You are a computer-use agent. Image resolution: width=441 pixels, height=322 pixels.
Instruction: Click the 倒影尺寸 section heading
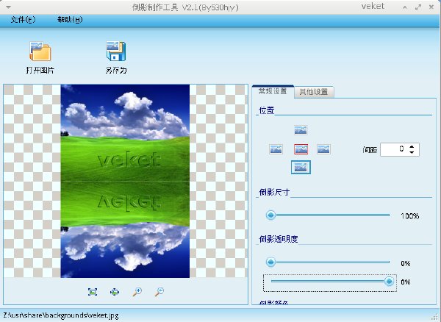coord(274,192)
